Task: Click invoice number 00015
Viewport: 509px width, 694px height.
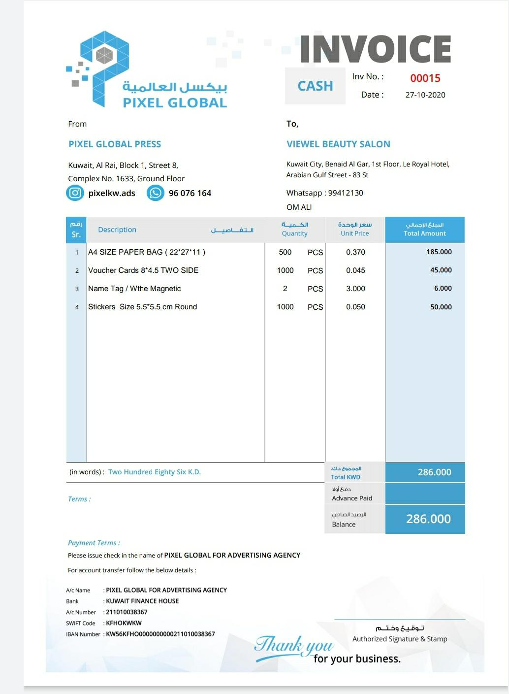Action: coord(425,78)
